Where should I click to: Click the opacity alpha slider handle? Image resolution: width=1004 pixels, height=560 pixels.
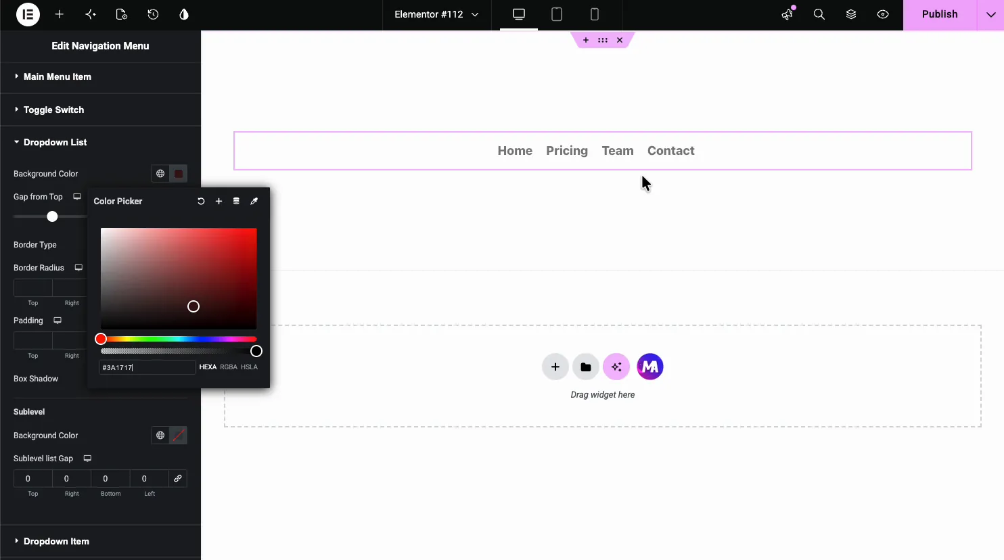(x=256, y=351)
